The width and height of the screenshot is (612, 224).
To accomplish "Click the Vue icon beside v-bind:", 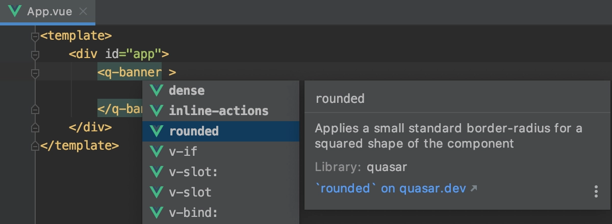I will click(x=156, y=213).
